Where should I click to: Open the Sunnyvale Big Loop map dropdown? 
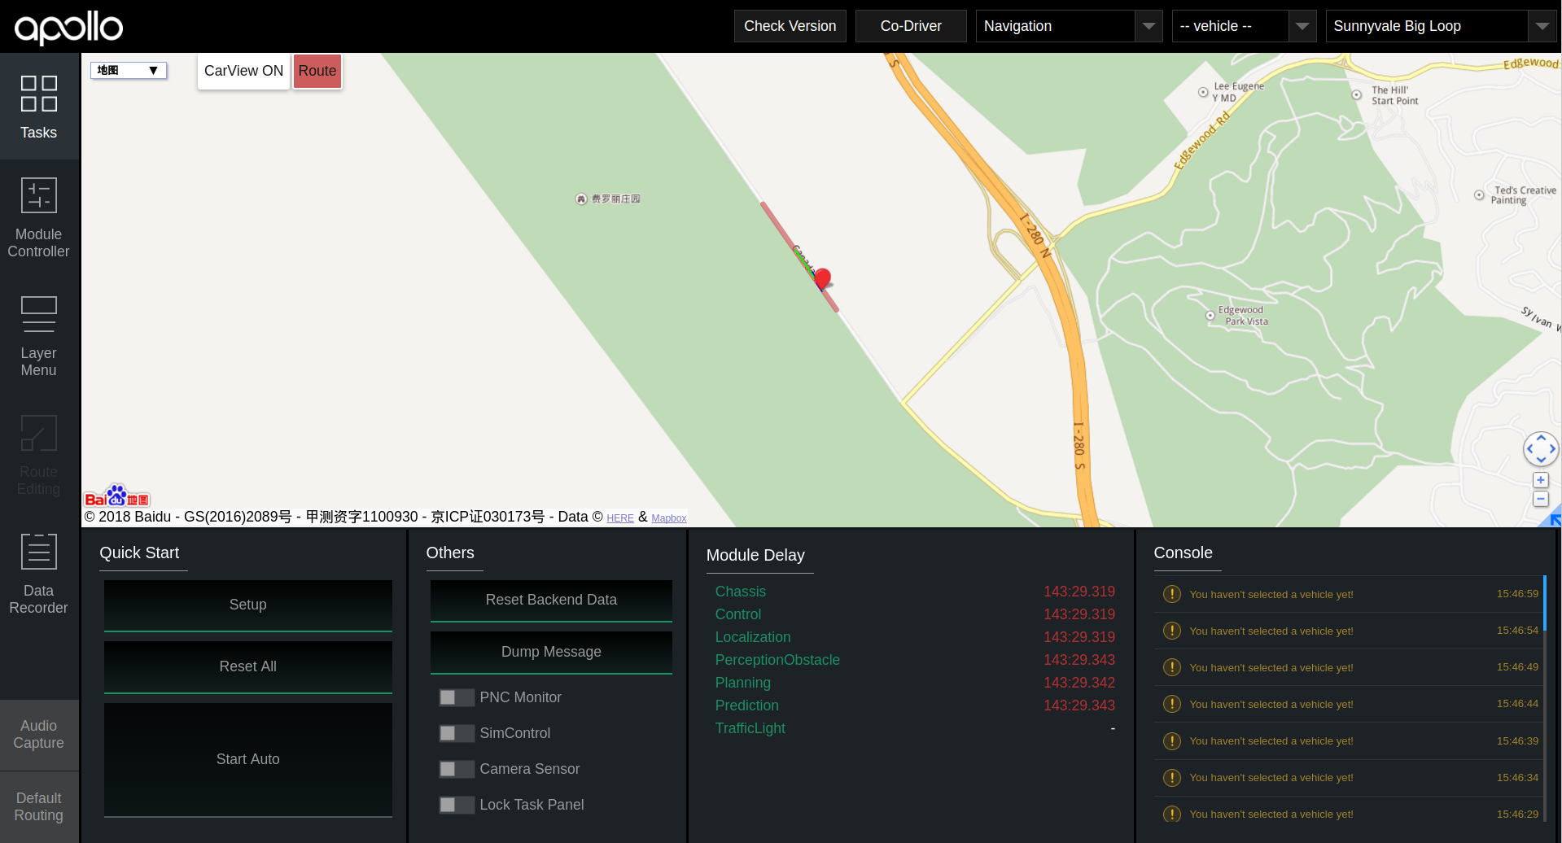point(1441,26)
